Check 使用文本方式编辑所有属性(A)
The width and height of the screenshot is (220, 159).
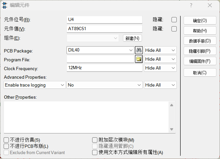point(95,152)
